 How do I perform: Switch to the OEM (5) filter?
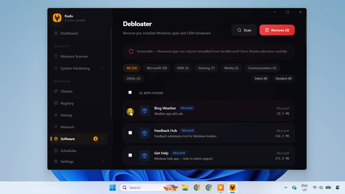pyautogui.click(x=182, y=68)
